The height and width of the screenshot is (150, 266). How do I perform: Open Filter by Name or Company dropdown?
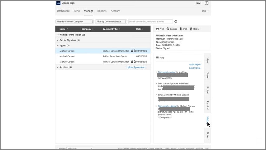(74, 22)
